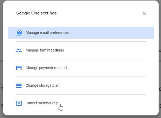161x118 pixels.
Task: Select Change payment method
Action: click(46, 68)
